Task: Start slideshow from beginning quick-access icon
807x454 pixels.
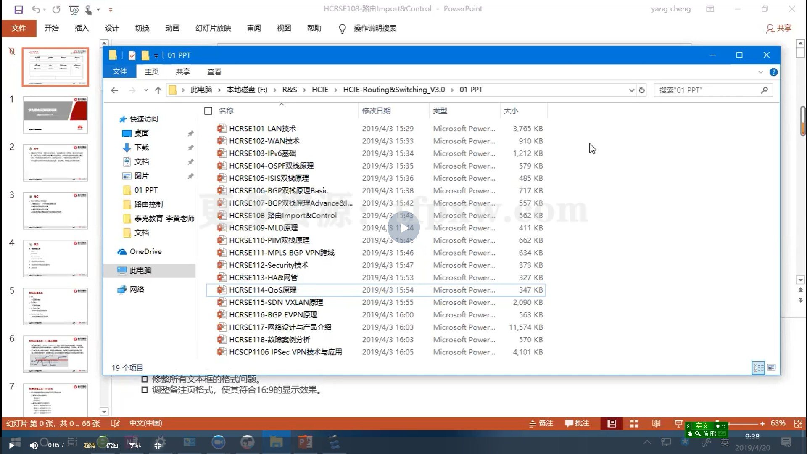Action: pos(74,9)
